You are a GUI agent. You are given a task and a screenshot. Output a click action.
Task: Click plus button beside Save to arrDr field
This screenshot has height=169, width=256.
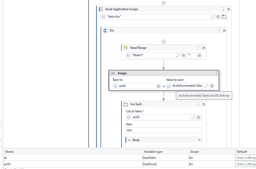coord(158,86)
